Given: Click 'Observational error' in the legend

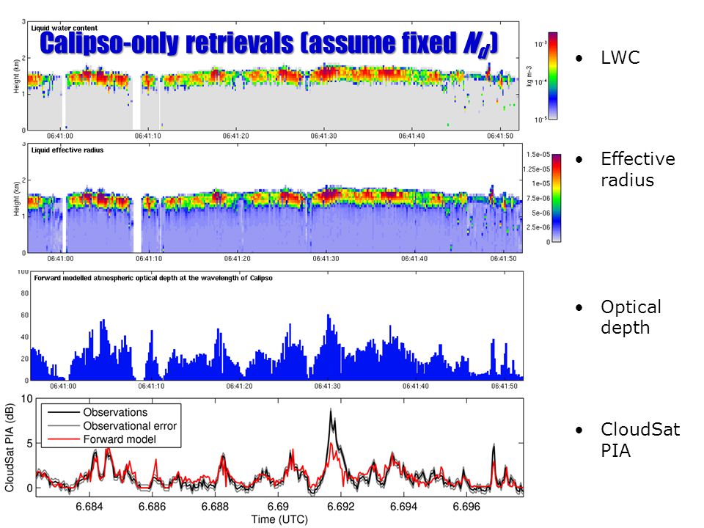Looking at the screenshot, I should [x=131, y=425].
